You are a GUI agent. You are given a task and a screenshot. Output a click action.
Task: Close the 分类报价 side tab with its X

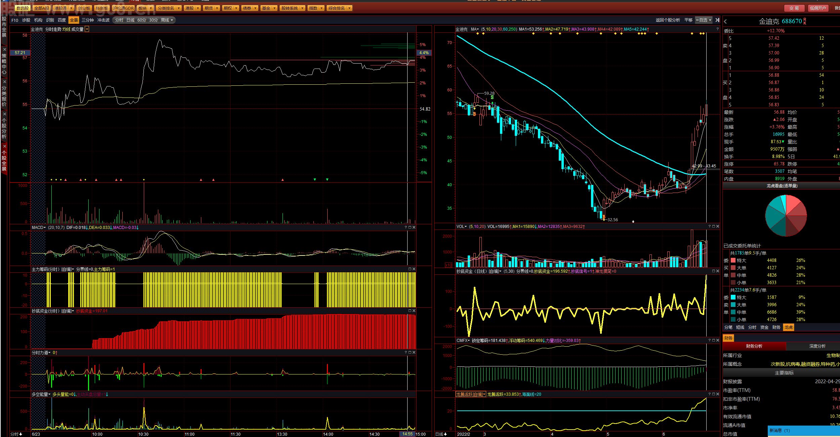click(x=4, y=82)
